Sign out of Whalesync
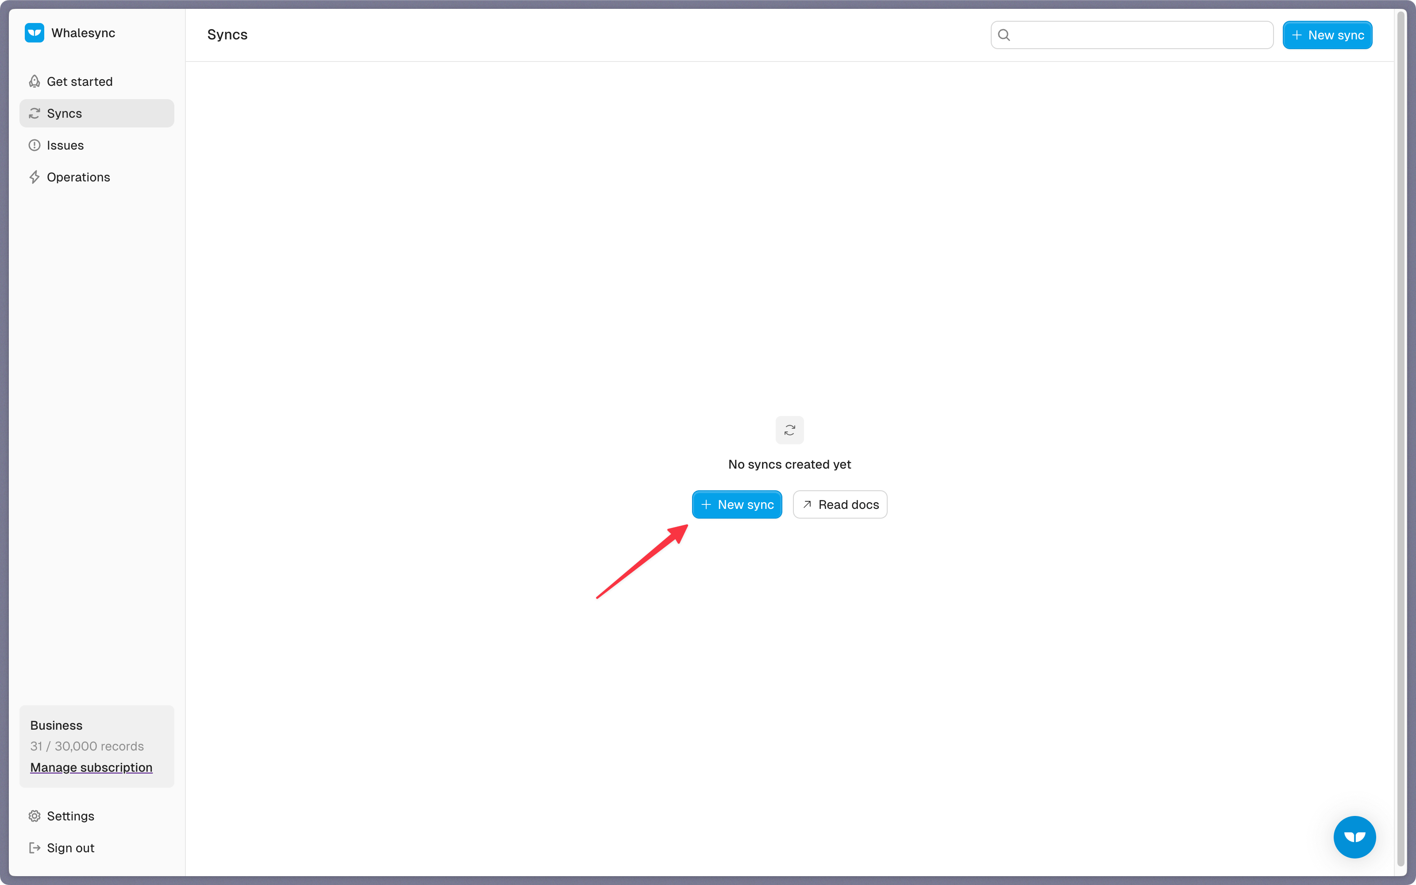This screenshot has width=1416, height=885. [96, 847]
